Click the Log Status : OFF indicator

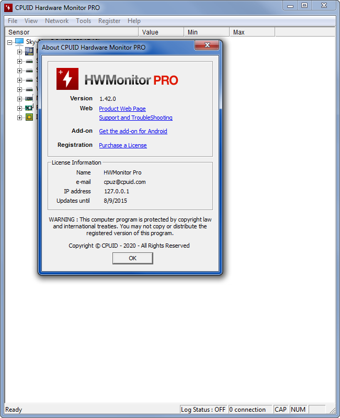[x=203, y=410]
